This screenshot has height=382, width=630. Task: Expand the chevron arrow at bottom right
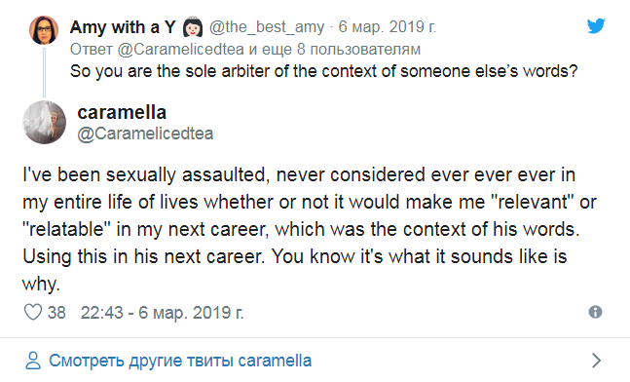click(597, 361)
